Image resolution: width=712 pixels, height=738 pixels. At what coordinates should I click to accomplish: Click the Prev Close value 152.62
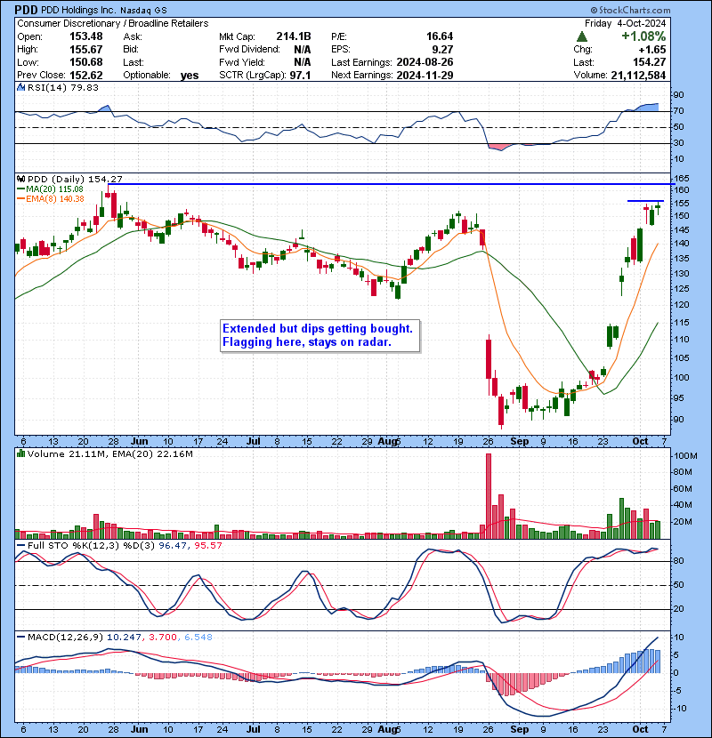tap(85, 75)
